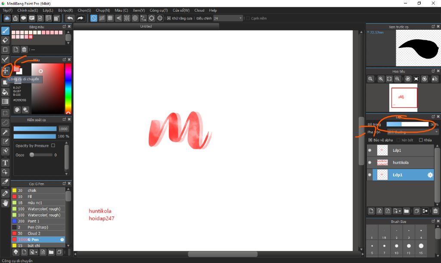Screen dimensions: 441x263
Task: Adjust the brush size slider showing 1000
Action: click(x=35, y=128)
